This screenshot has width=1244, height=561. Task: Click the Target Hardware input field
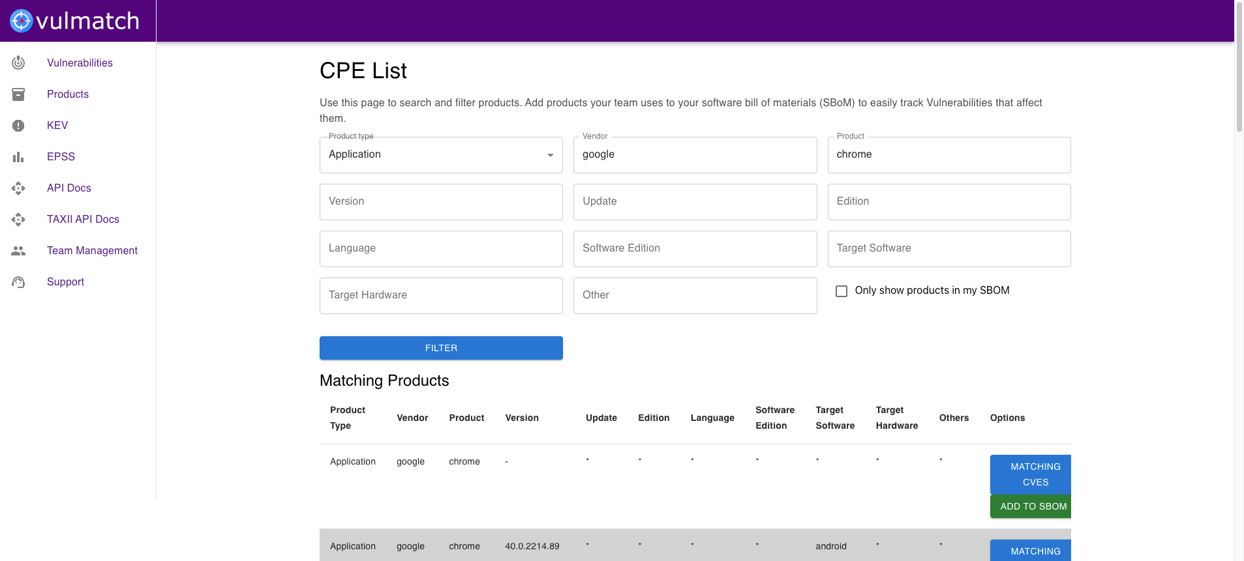pyautogui.click(x=441, y=296)
